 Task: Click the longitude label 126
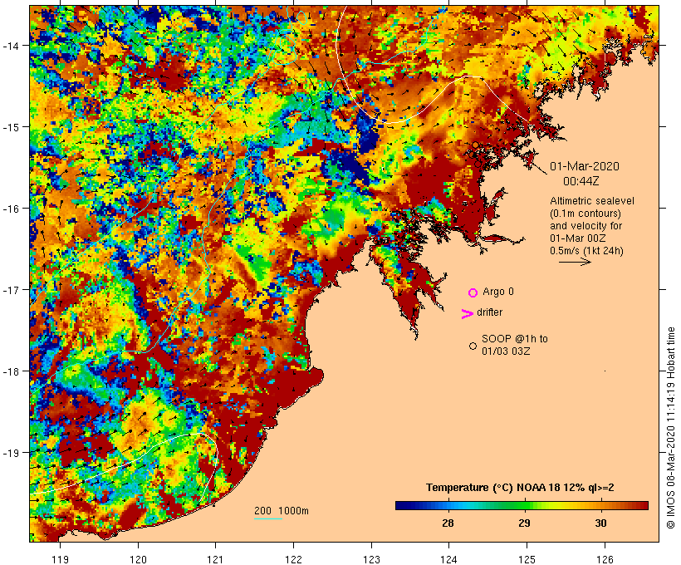pyautogui.click(x=605, y=559)
